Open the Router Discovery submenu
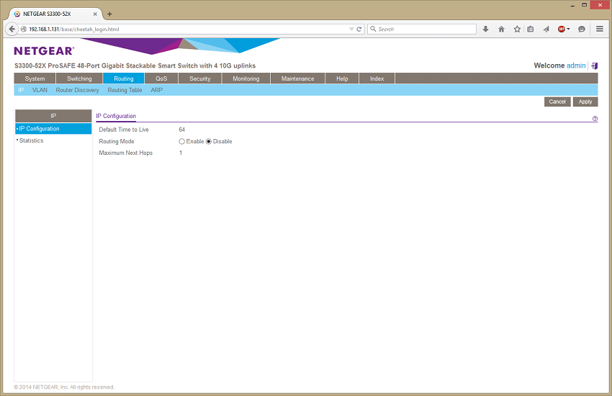This screenshot has width=612, height=396. [77, 90]
